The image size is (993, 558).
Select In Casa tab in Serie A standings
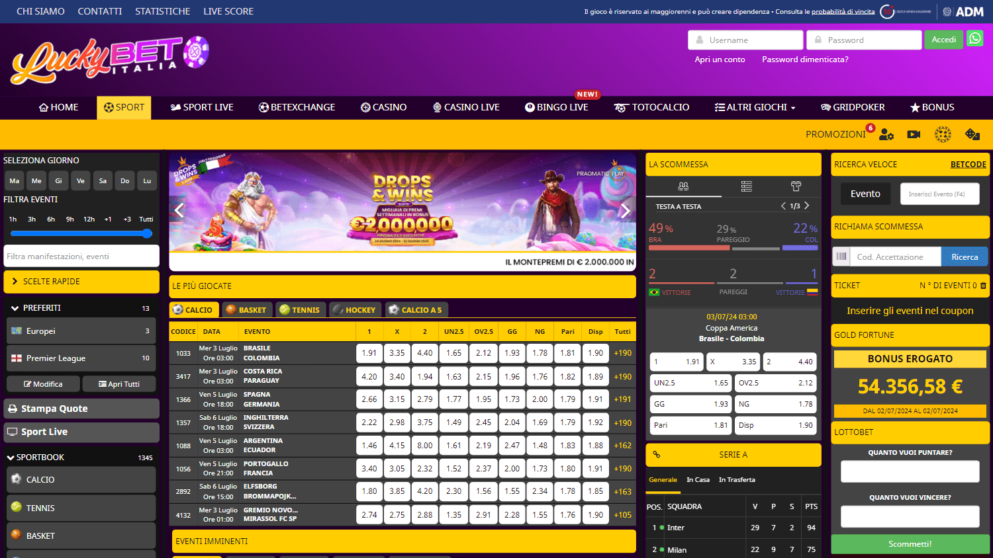click(x=698, y=480)
